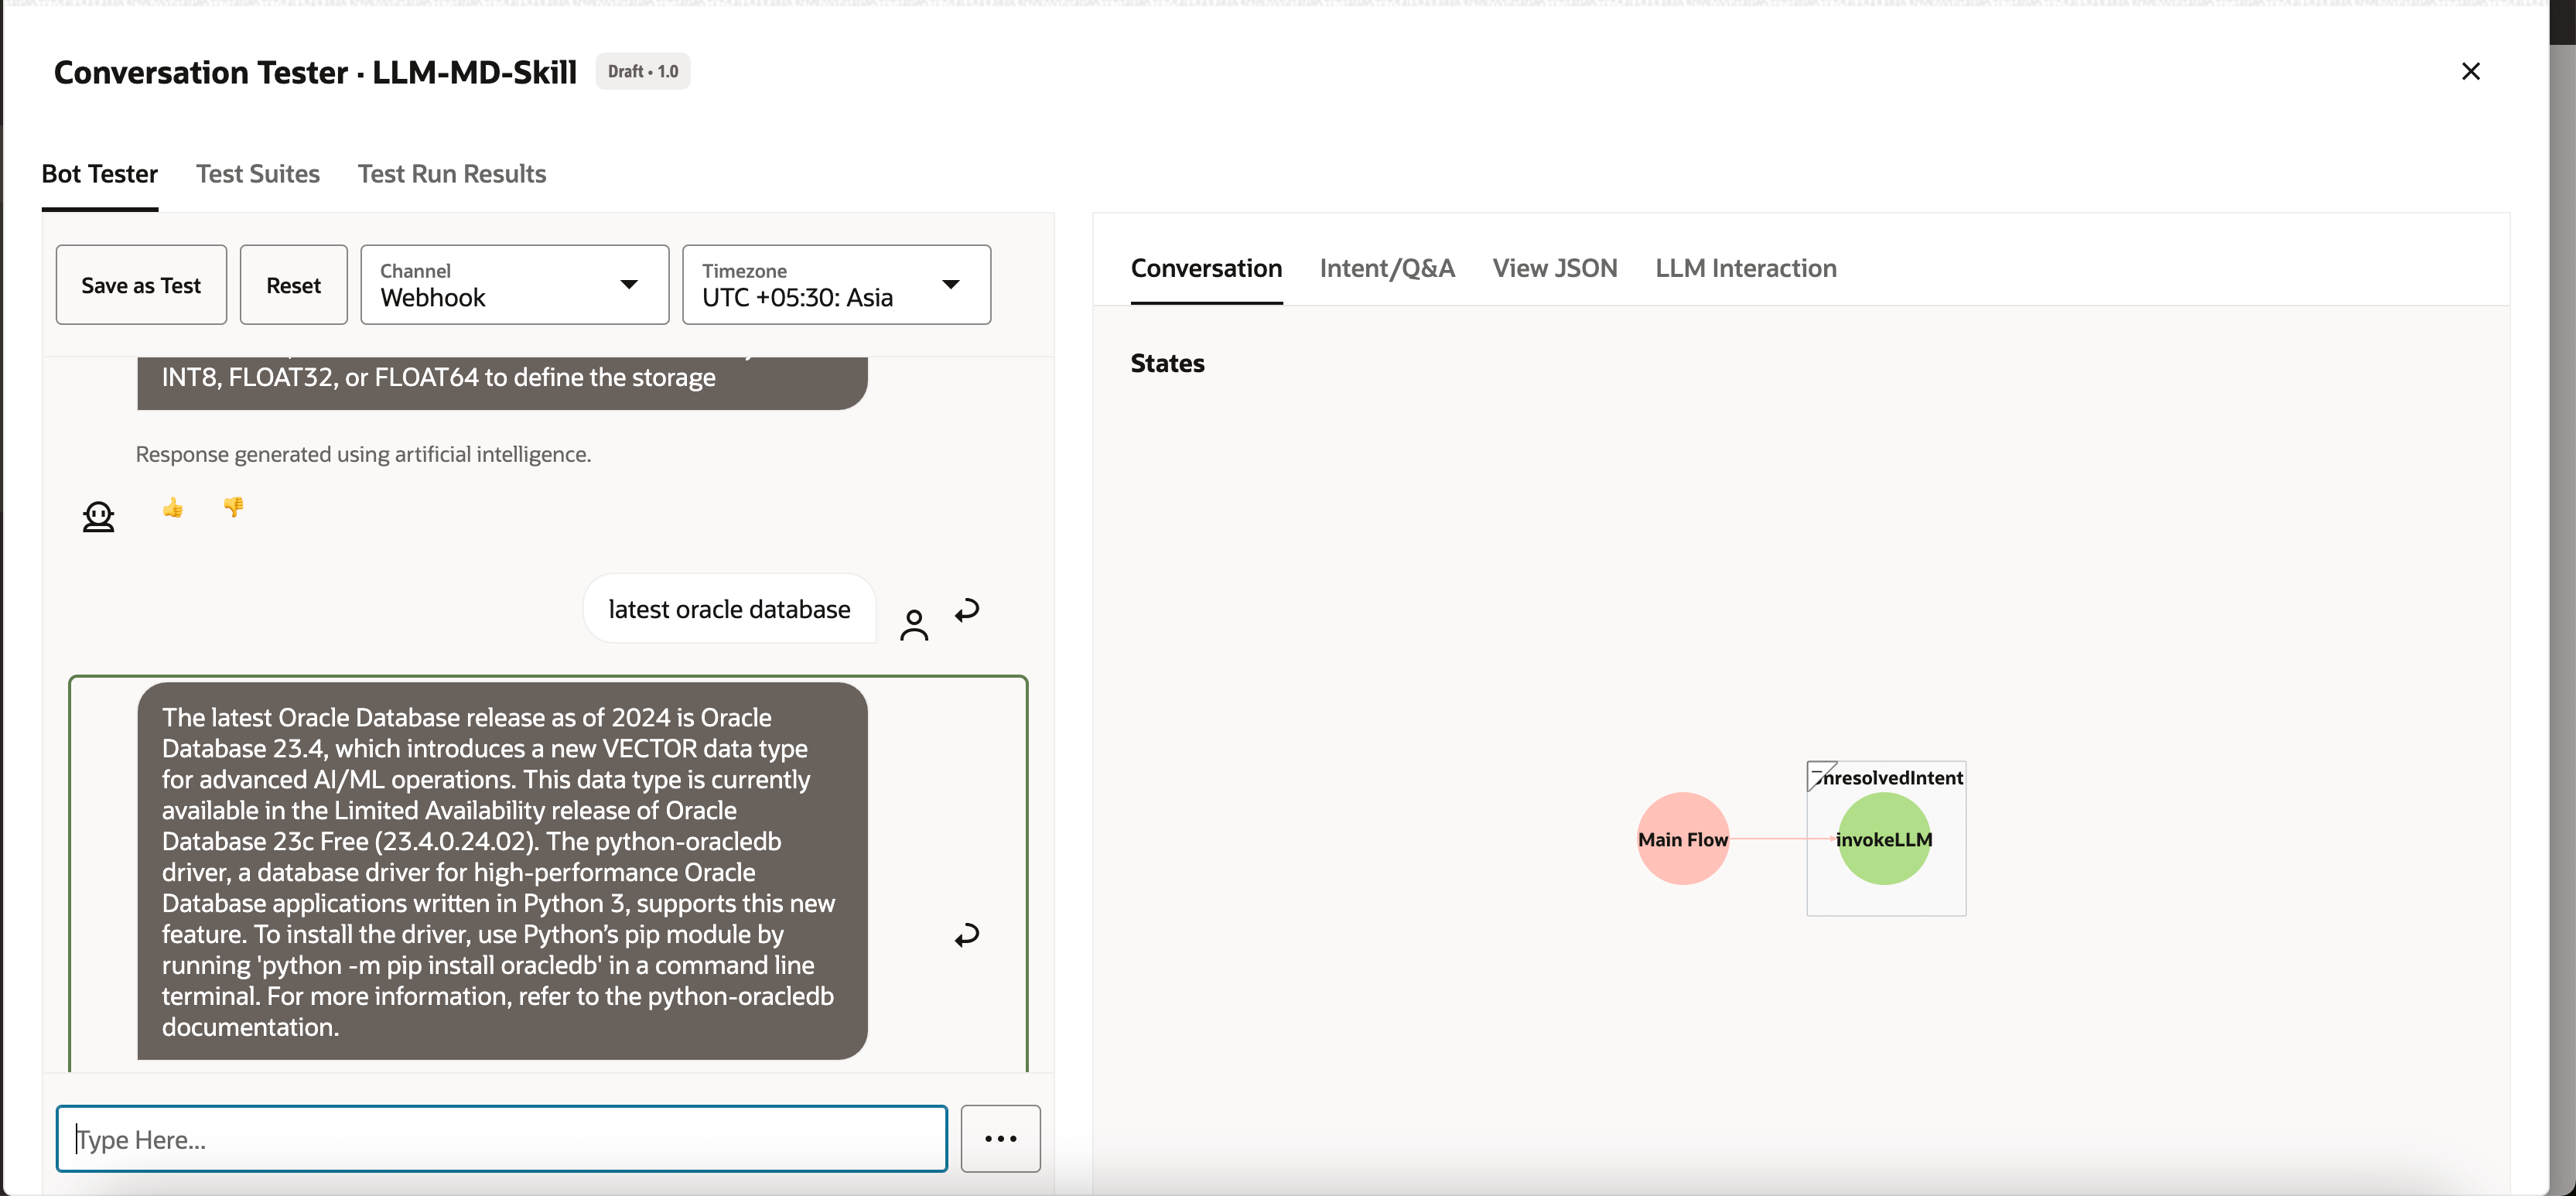
Task: Select the Intent/Q&A tab
Action: [x=1386, y=268]
